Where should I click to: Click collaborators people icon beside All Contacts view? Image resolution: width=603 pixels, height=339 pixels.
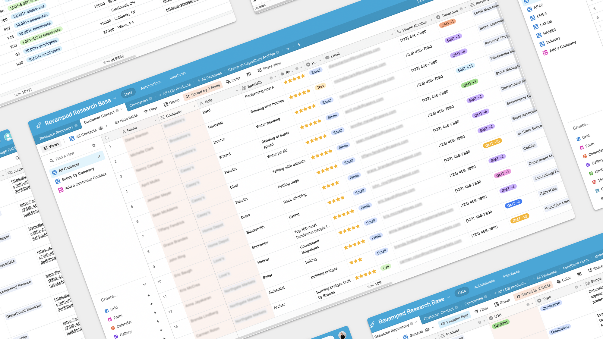click(101, 128)
